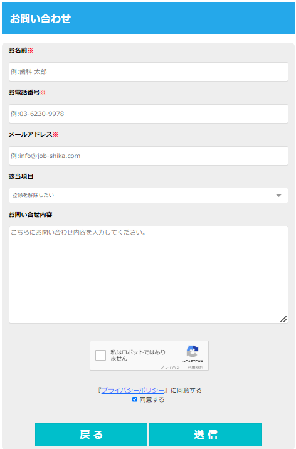Click the 該当項目 label

coord(21,176)
